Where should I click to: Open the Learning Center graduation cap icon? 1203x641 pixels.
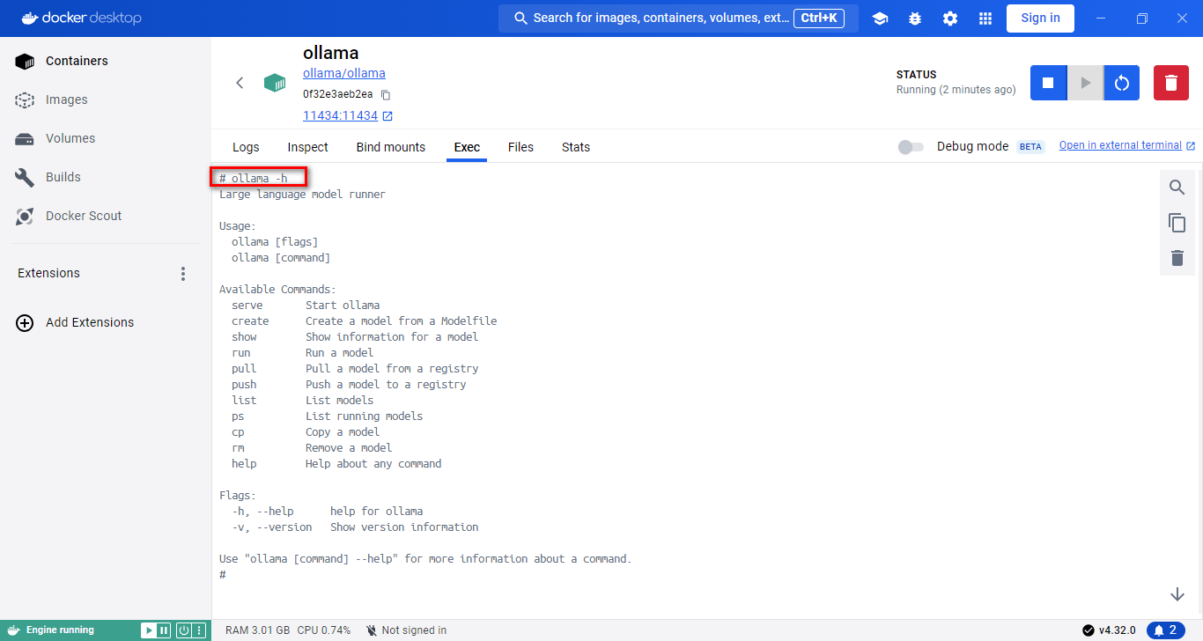pyautogui.click(x=880, y=18)
